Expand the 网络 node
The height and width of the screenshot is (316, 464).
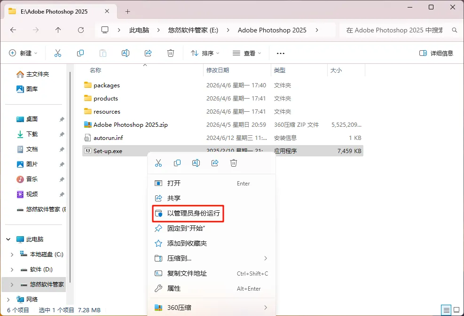click(8, 300)
